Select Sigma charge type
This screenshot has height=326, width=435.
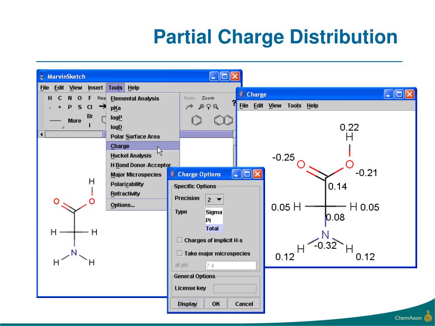(x=214, y=212)
